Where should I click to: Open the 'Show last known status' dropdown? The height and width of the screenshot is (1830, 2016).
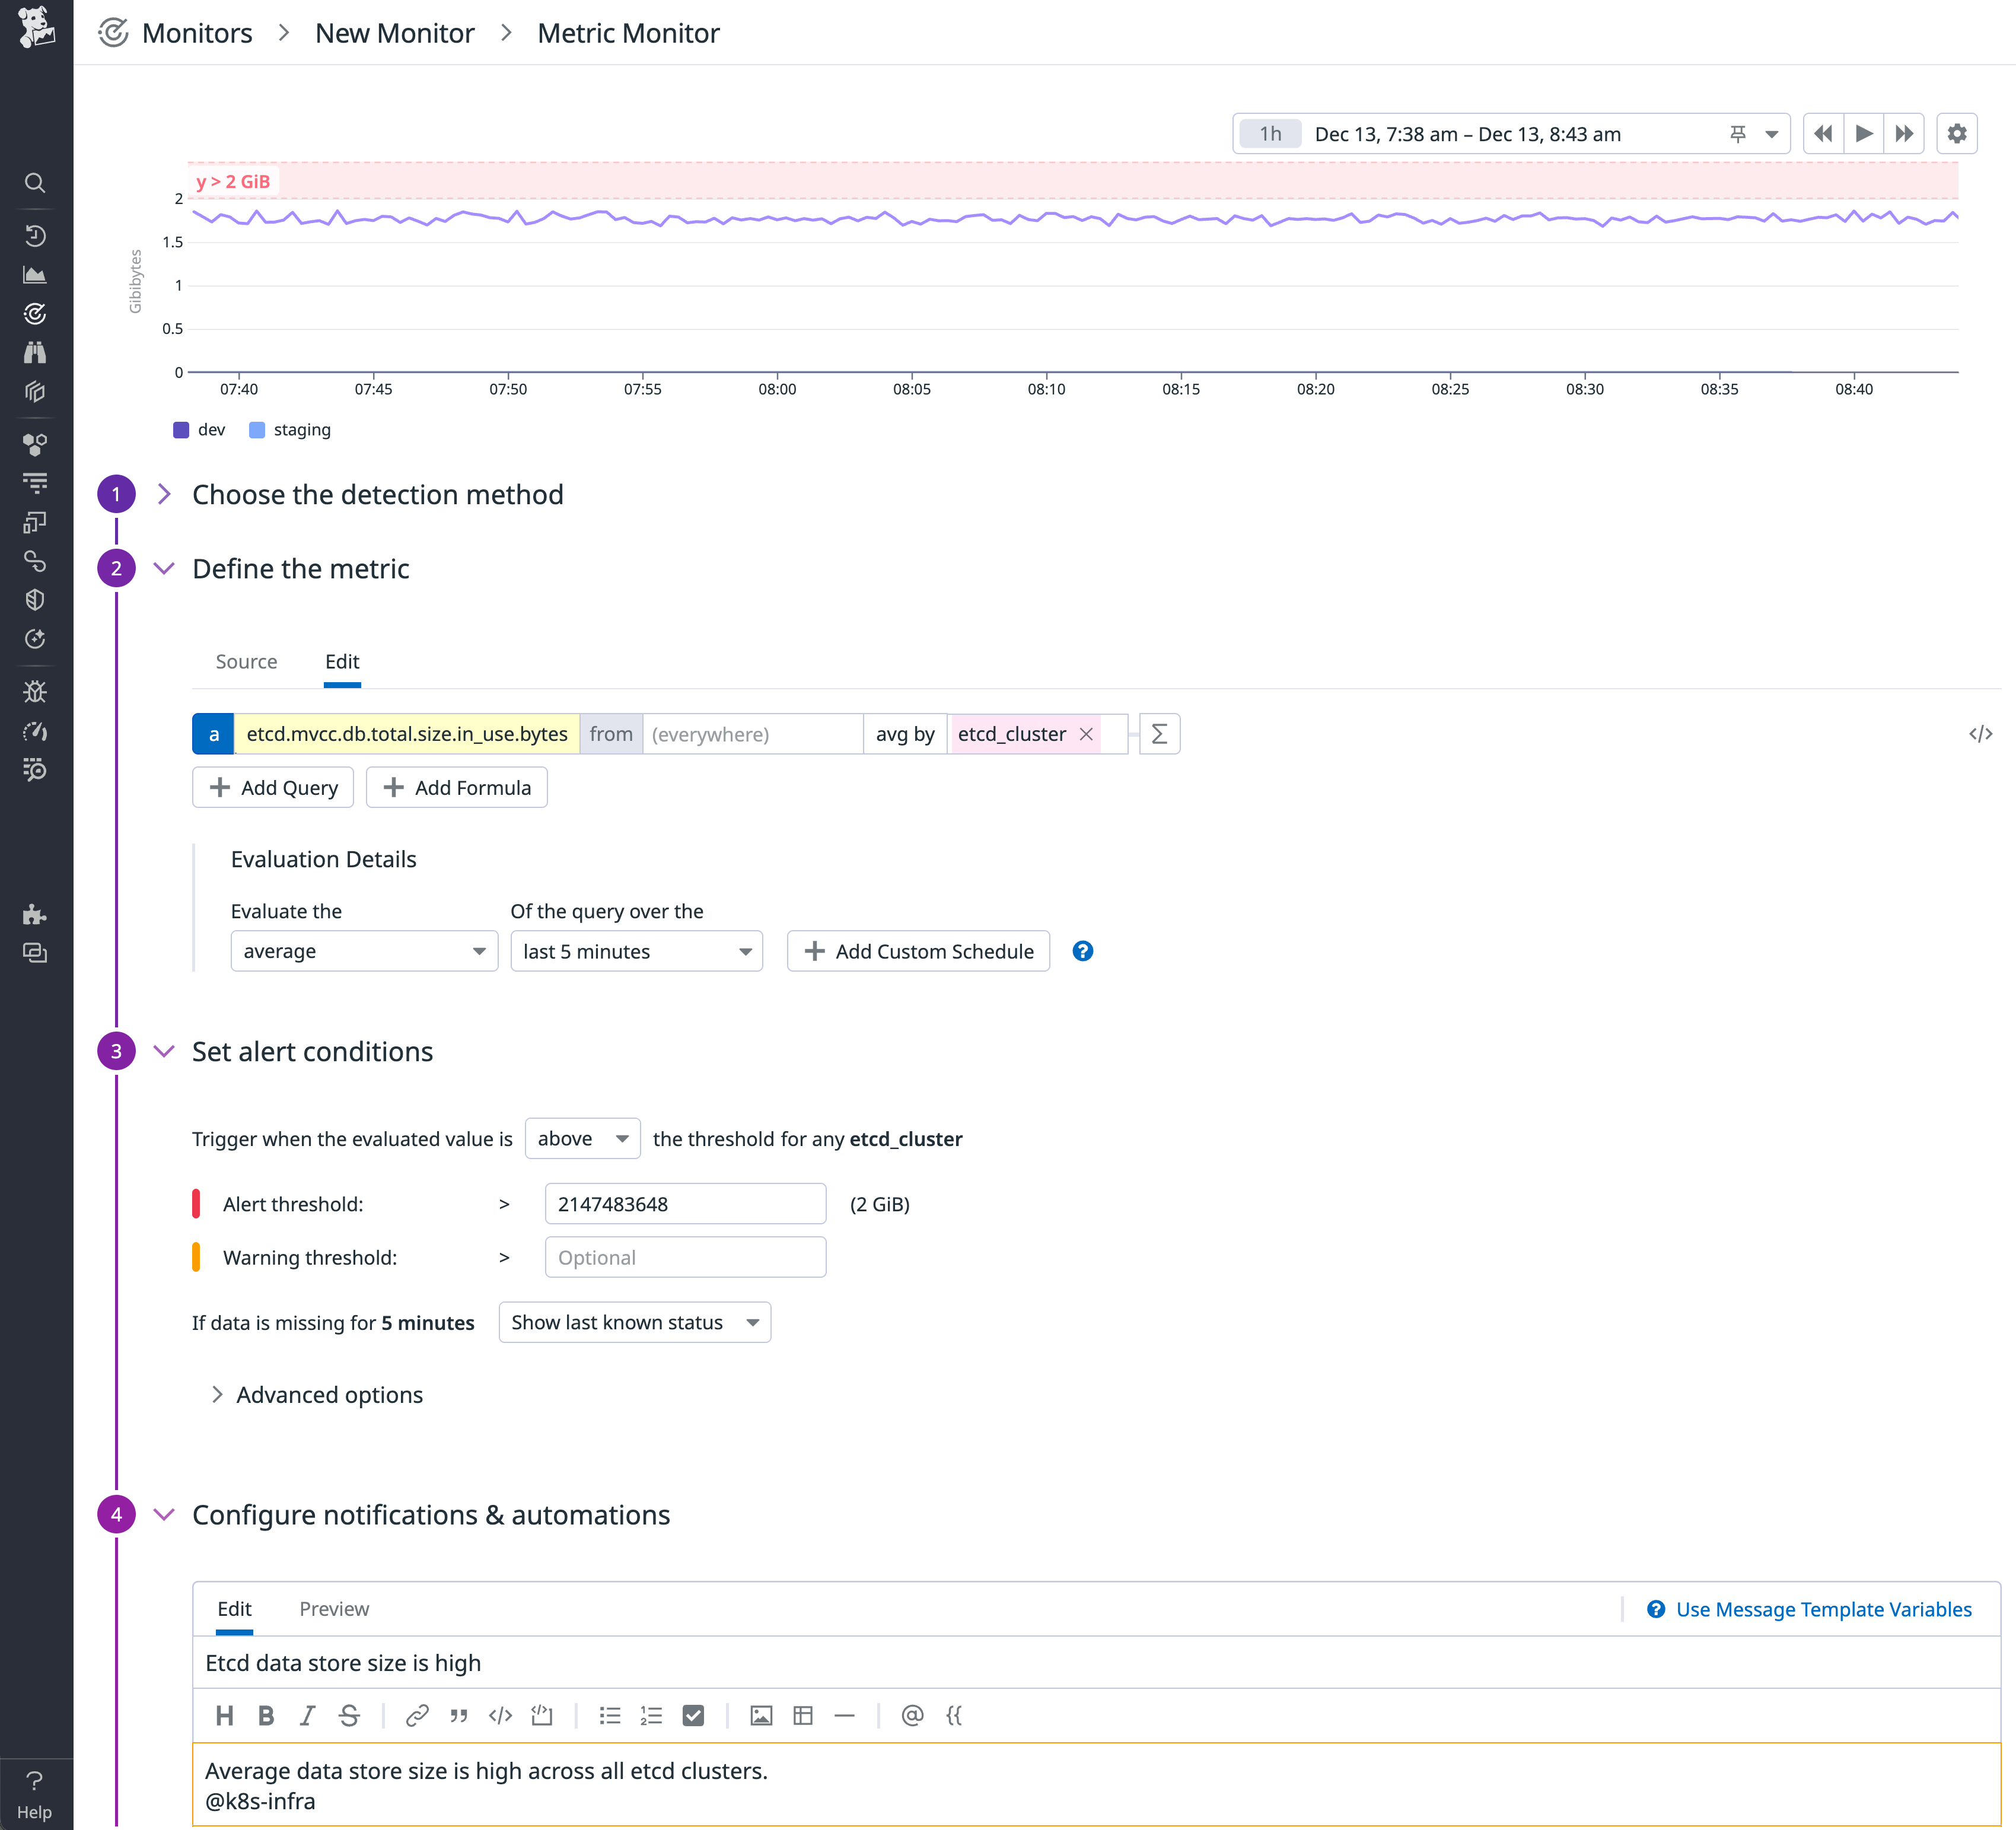pos(634,1322)
